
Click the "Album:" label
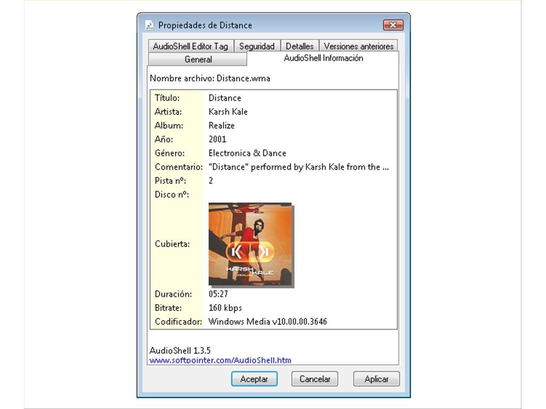pyautogui.click(x=169, y=126)
